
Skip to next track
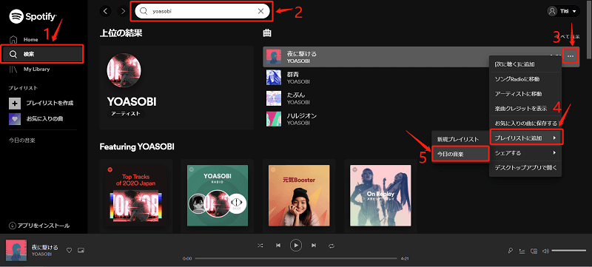point(313,246)
